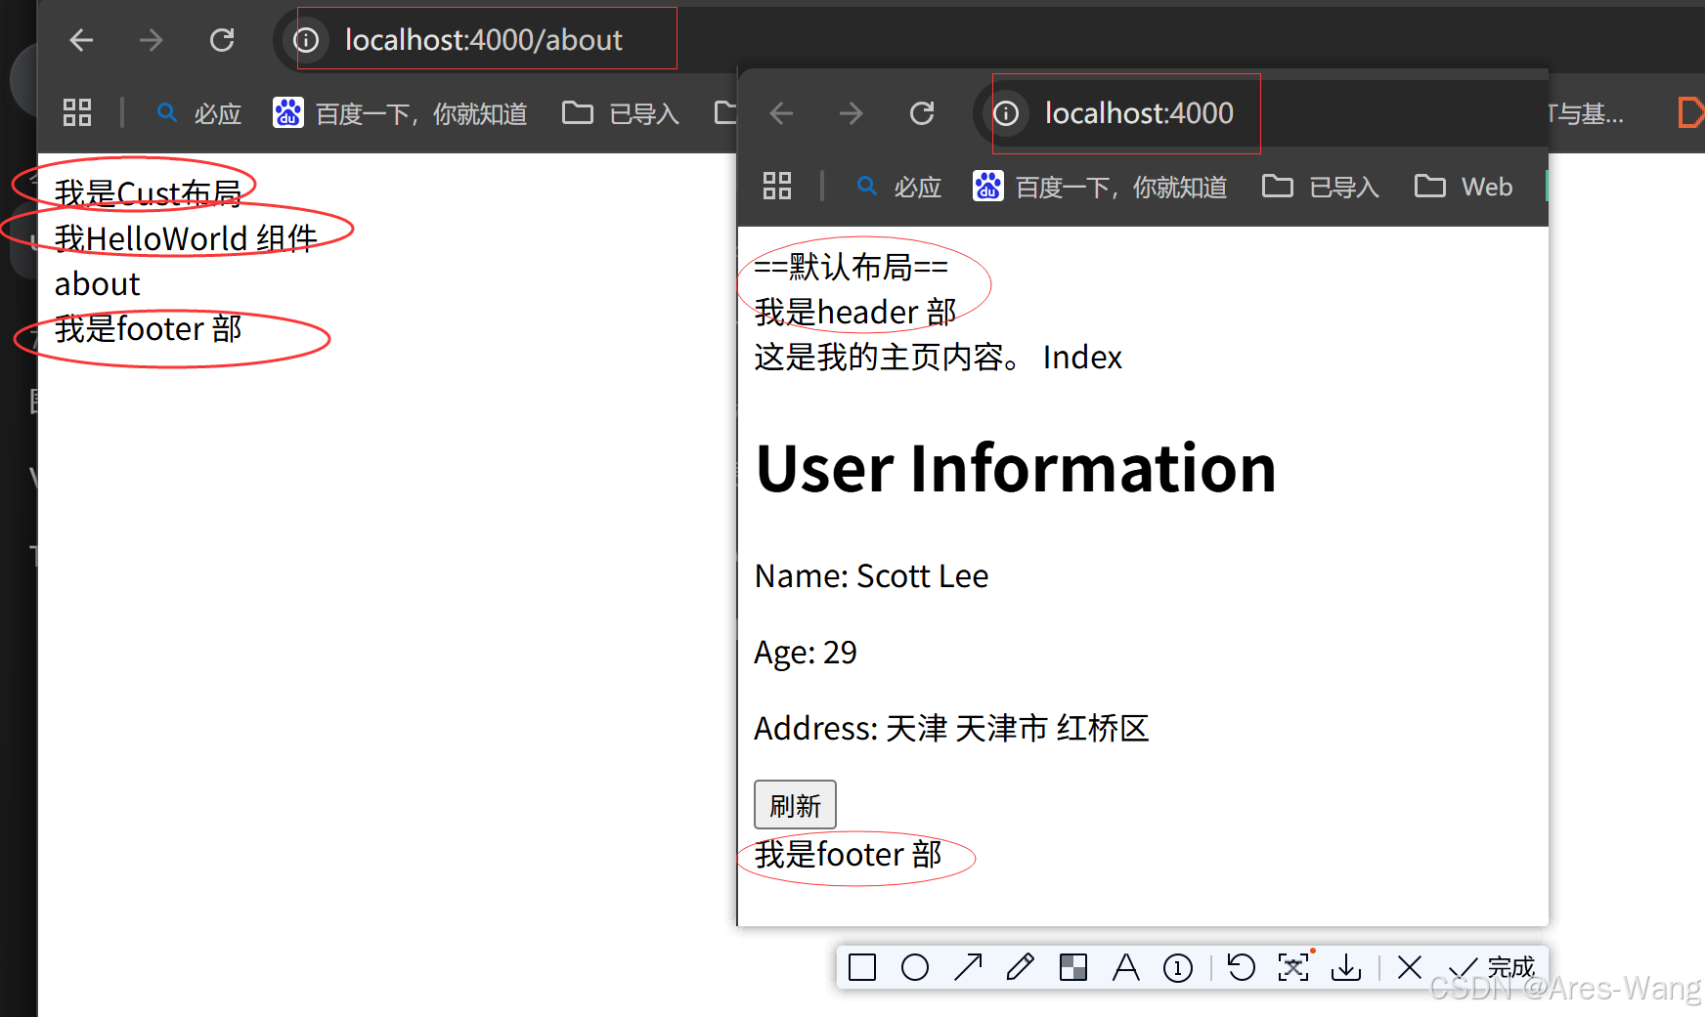Image resolution: width=1705 pixels, height=1017 pixels.
Task: Click the 'User Information' heading
Action: click(1016, 468)
